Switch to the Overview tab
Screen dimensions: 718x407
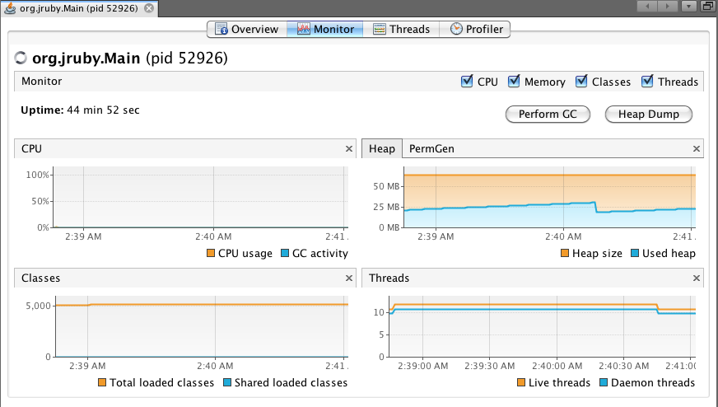(247, 30)
